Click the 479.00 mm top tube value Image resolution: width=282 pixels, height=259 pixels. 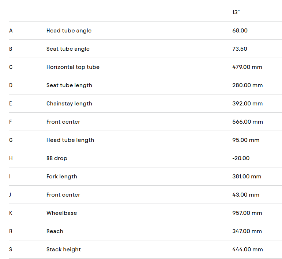[x=247, y=67]
